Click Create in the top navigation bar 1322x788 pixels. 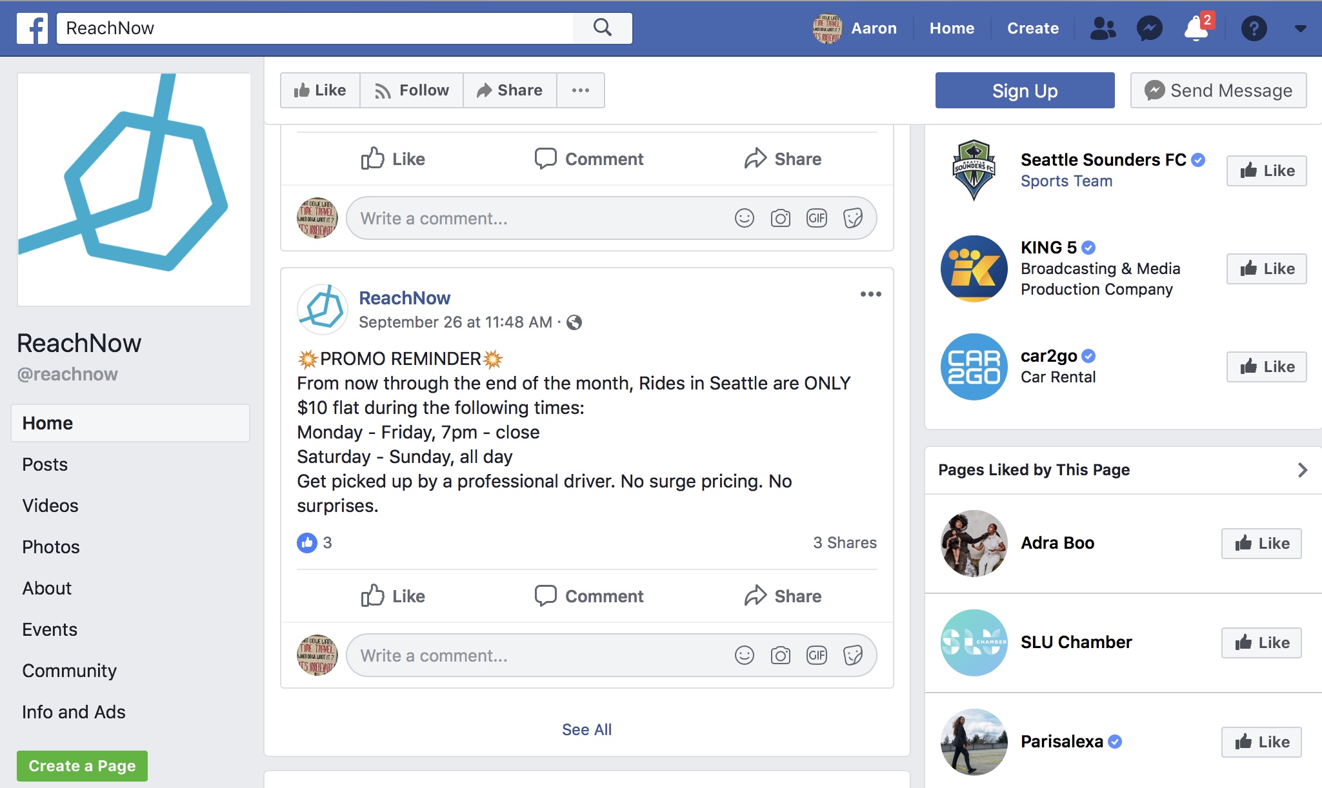tap(1033, 28)
